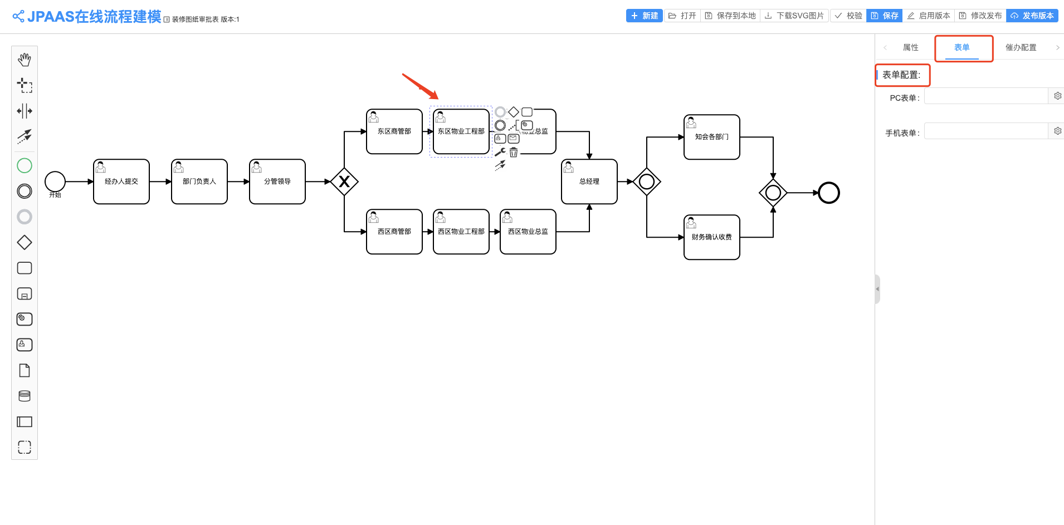Click the 打开 toolbar button
Screen dimensions: 1064x525
(x=682, y=16)
